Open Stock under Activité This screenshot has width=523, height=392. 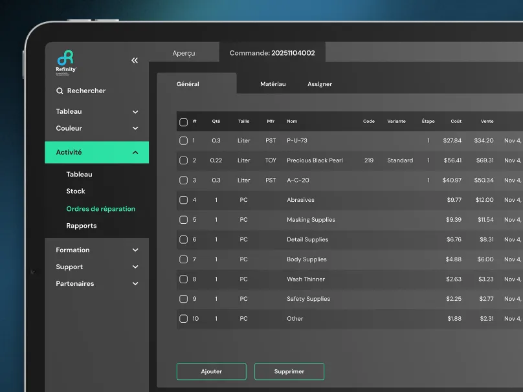[x=76, y=191]
